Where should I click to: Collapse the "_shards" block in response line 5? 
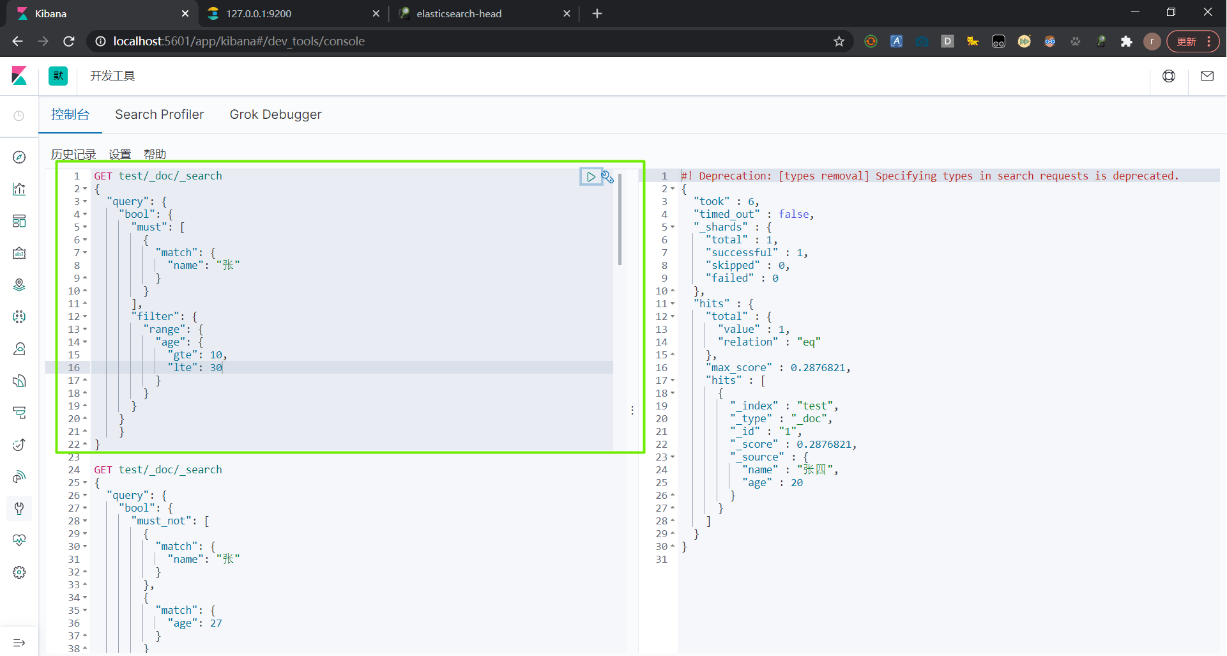click(673, 227)
